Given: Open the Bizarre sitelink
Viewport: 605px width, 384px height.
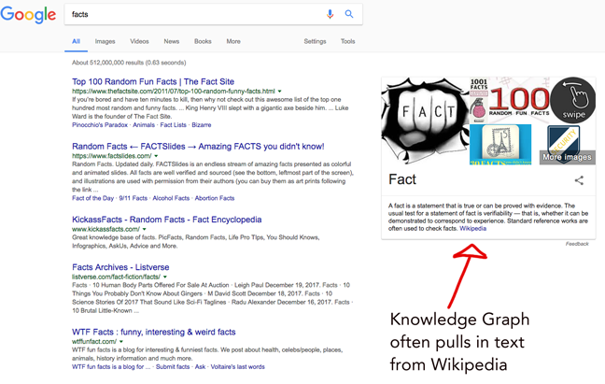Looking at the screenshot, I should (202, 125).
